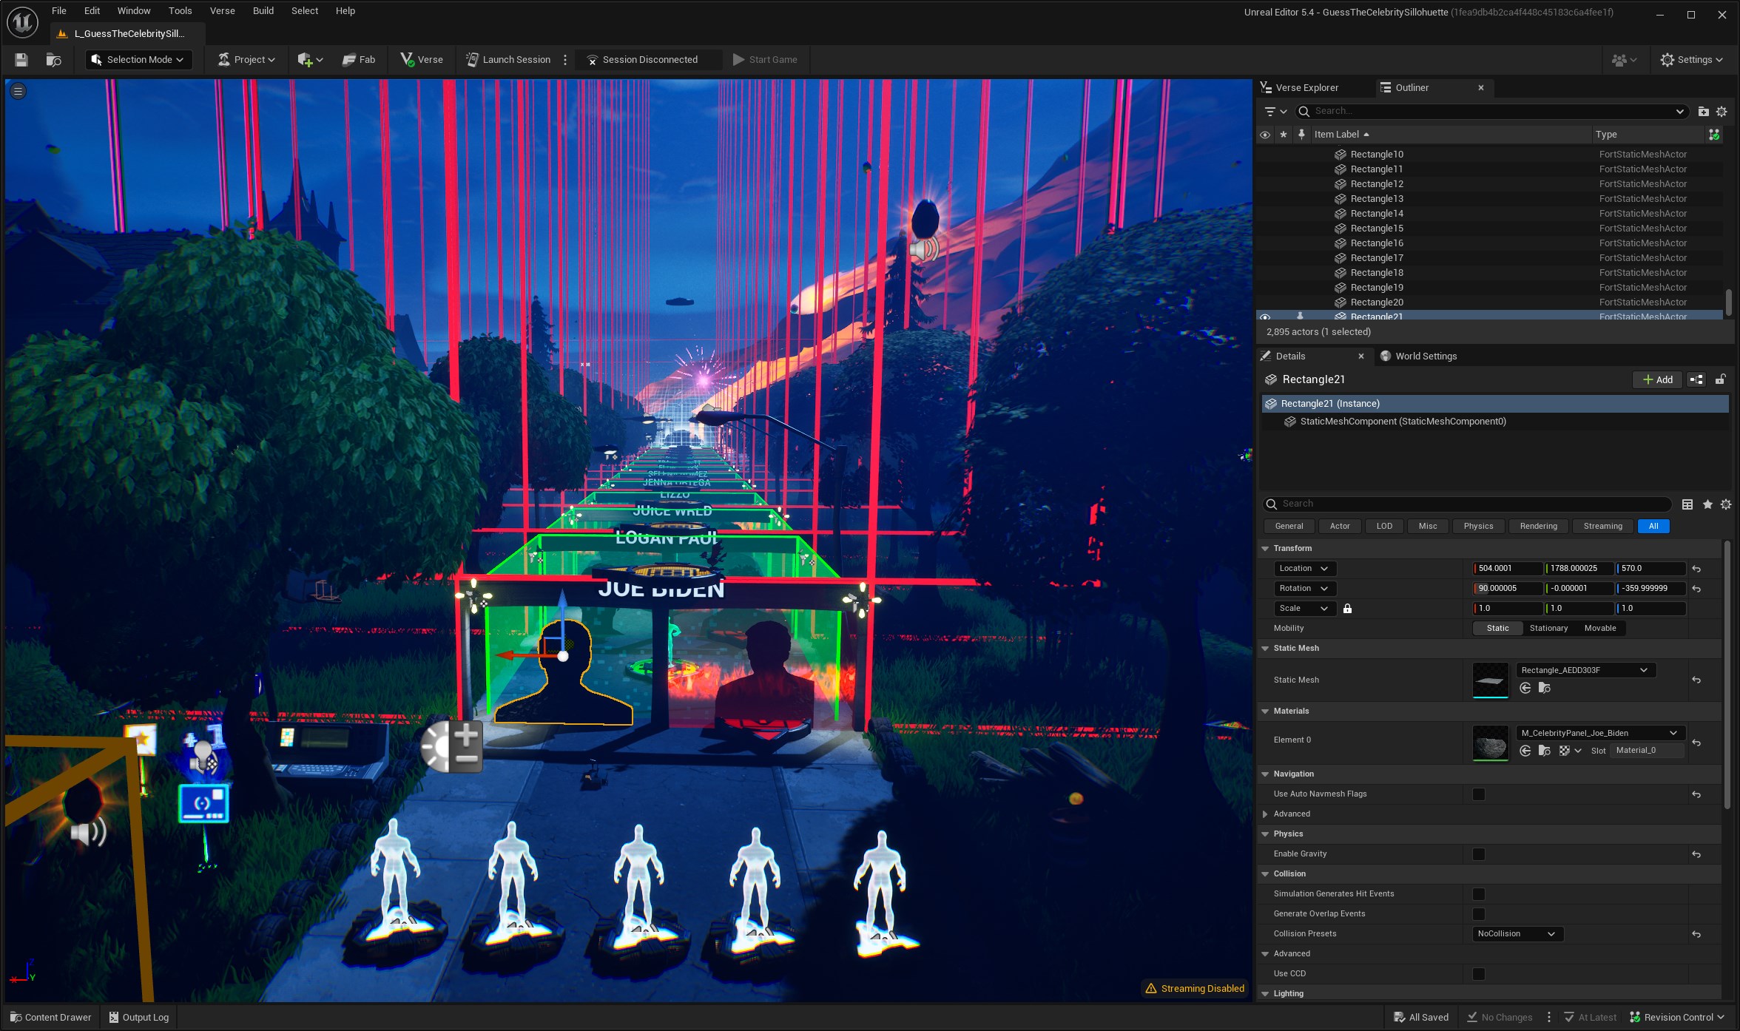
Task: Click the Save current level icon
Action: (21, 60)
